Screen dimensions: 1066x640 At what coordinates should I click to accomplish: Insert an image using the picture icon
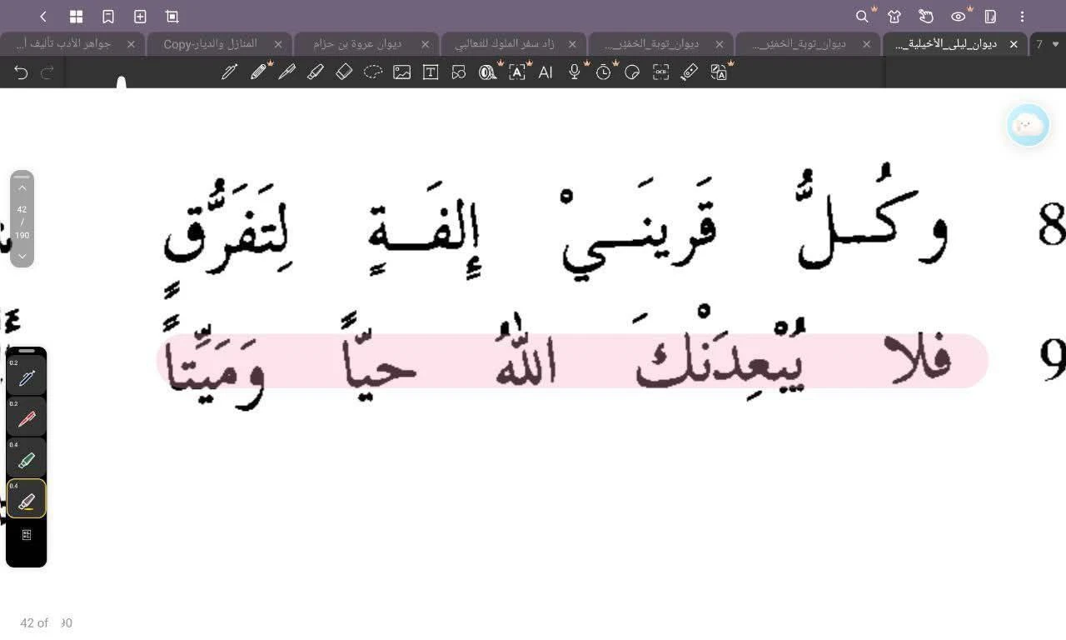402,72
